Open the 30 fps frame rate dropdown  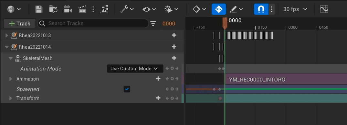click(x=295, y=9)
